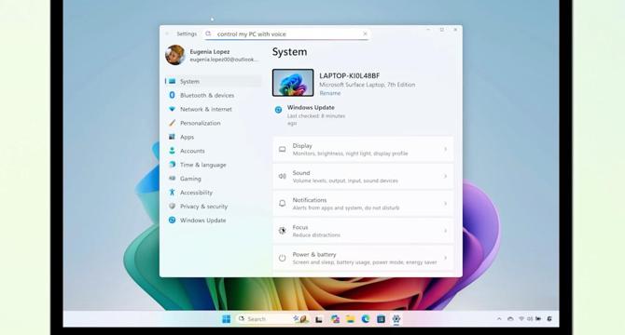Click the search magnifier icon in Settings
625x335 pixels.
pos(208,34)
